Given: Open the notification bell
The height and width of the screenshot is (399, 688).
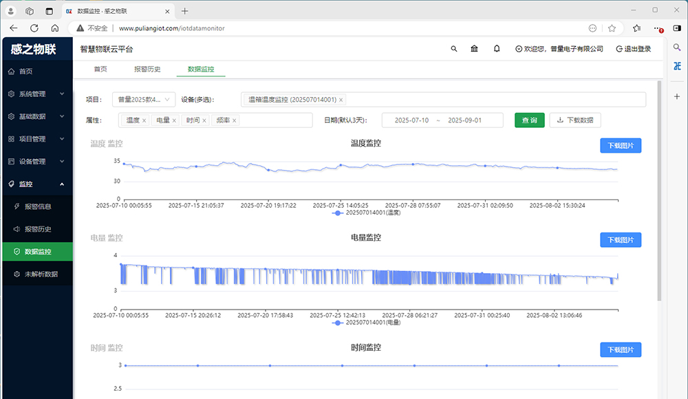Looking at the screenshot, I should [497, 49].
